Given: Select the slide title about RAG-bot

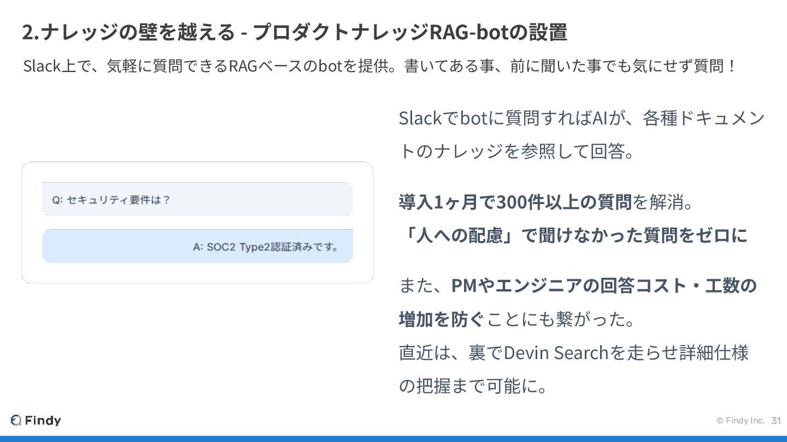Looking at the screenshot, I should pyautogui.click(x=295, y=33).
